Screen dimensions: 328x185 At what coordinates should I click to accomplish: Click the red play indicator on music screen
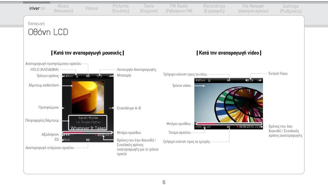click(x=96, y=135)
